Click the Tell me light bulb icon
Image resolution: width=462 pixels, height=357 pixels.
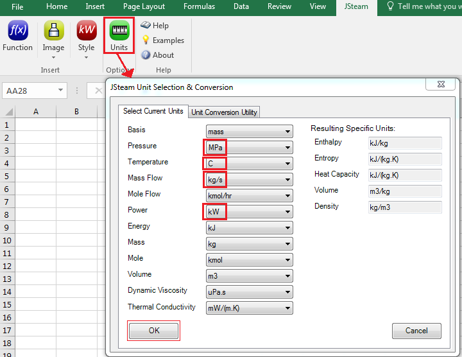(390, 6)
